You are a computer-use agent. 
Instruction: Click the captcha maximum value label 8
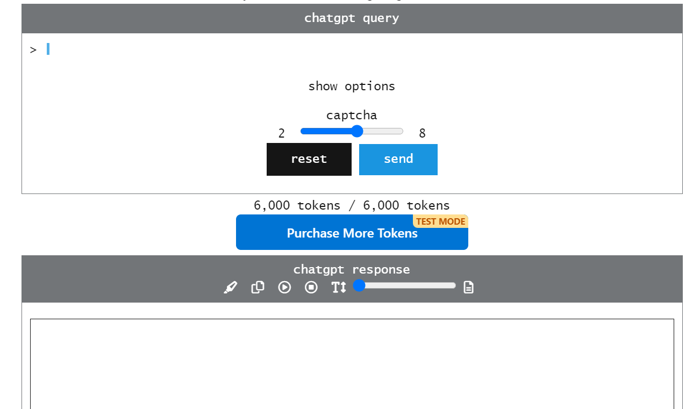(x=422, y=133)
